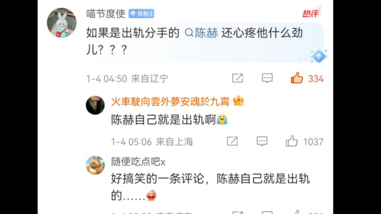Open comment icon on the 上海 reply
This screenshot has width=381, height=214.
(x=262, y=141)
